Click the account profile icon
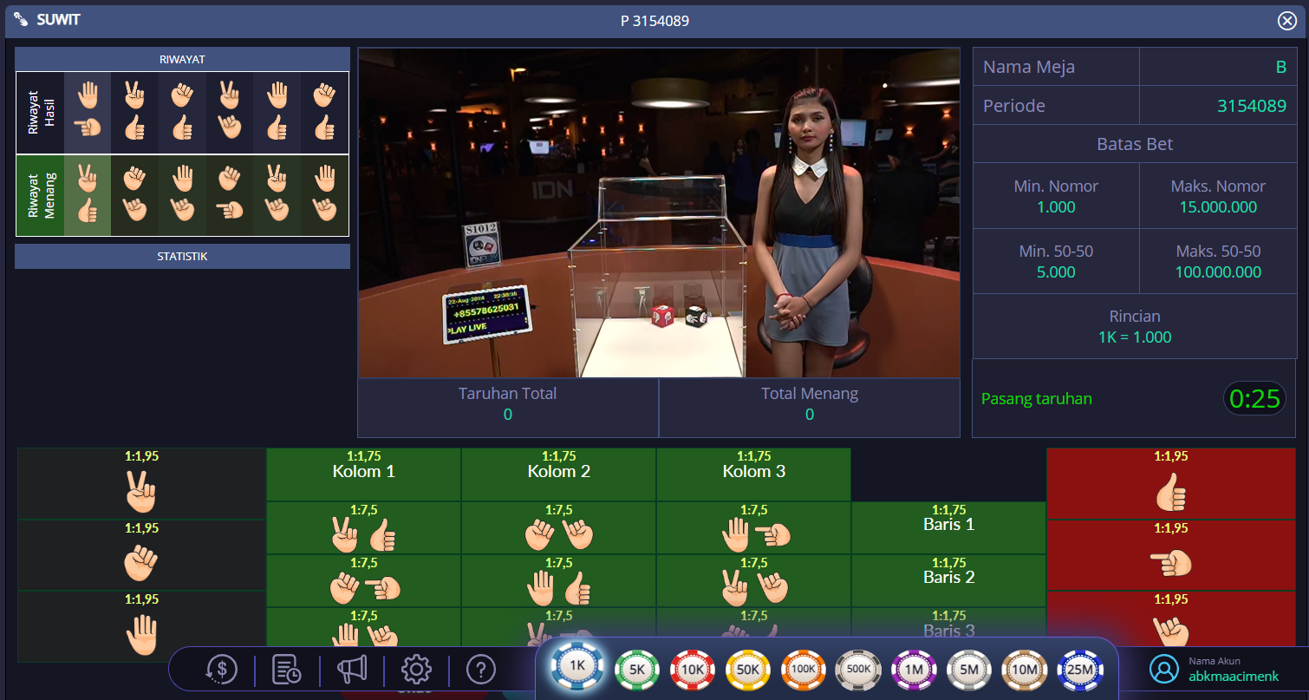 [x=1164, y=669]
